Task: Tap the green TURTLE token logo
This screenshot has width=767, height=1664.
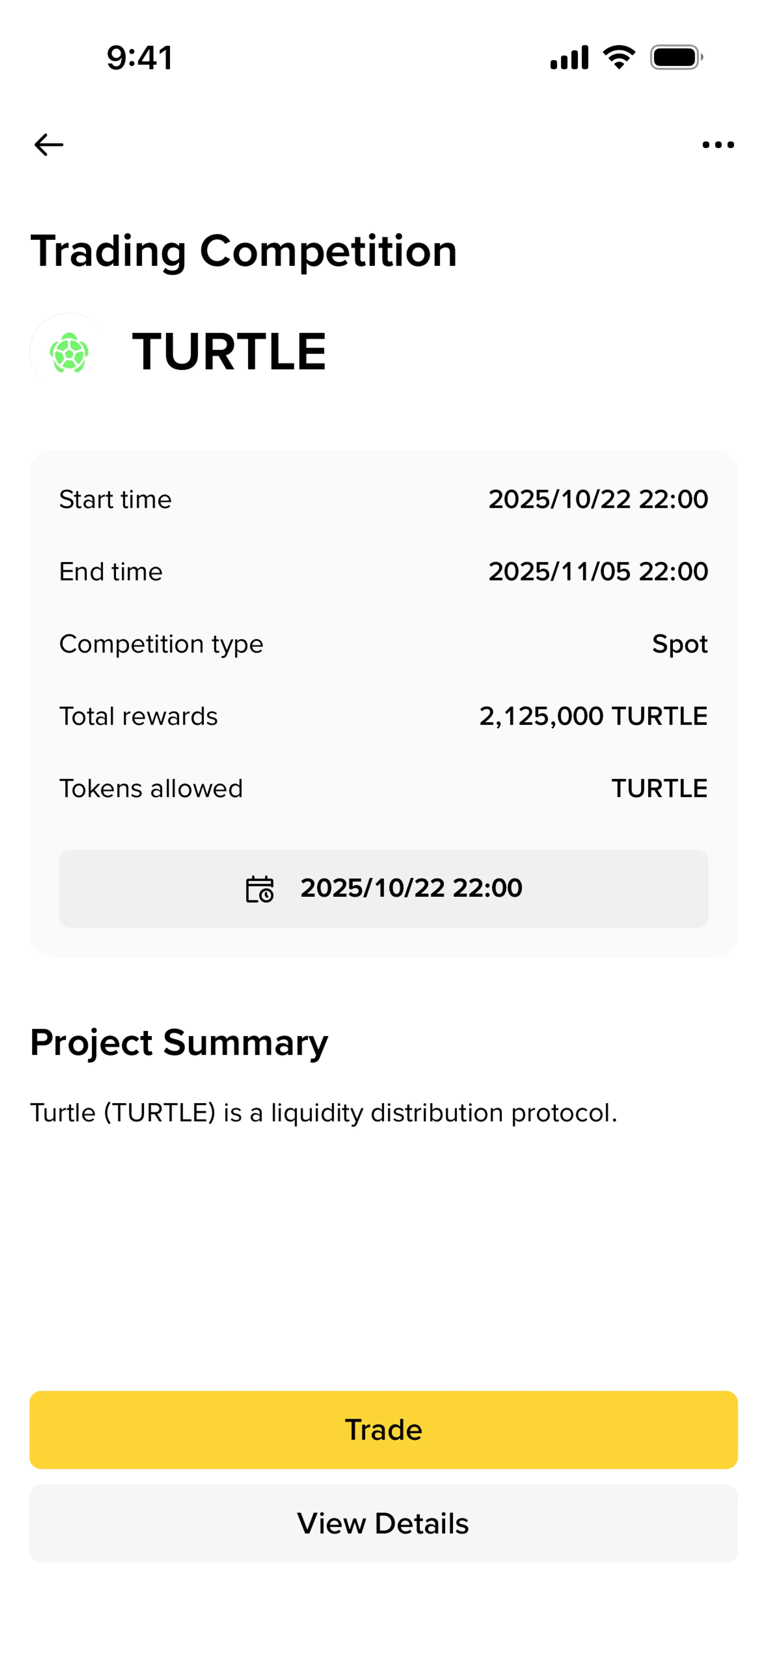Action: click(x=69, y=352)
